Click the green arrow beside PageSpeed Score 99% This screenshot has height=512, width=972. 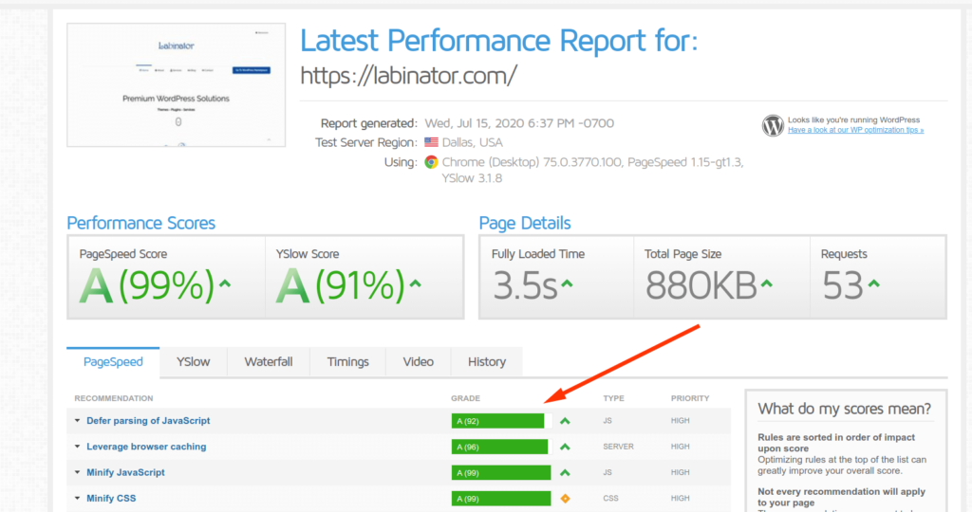click(225, 283)
